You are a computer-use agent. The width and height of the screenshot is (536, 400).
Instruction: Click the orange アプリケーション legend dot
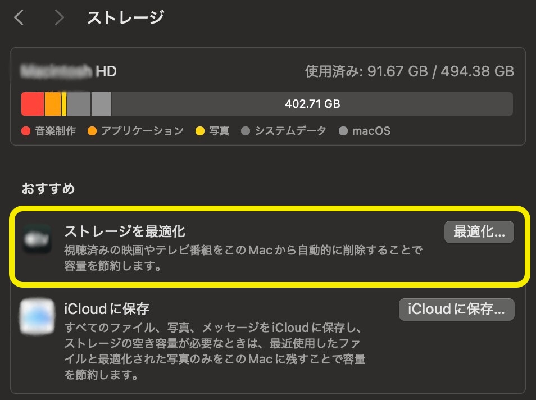coord(92,131)
